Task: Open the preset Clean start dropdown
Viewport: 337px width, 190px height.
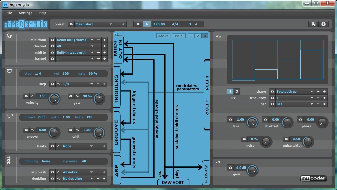Action: click(94, 24)
